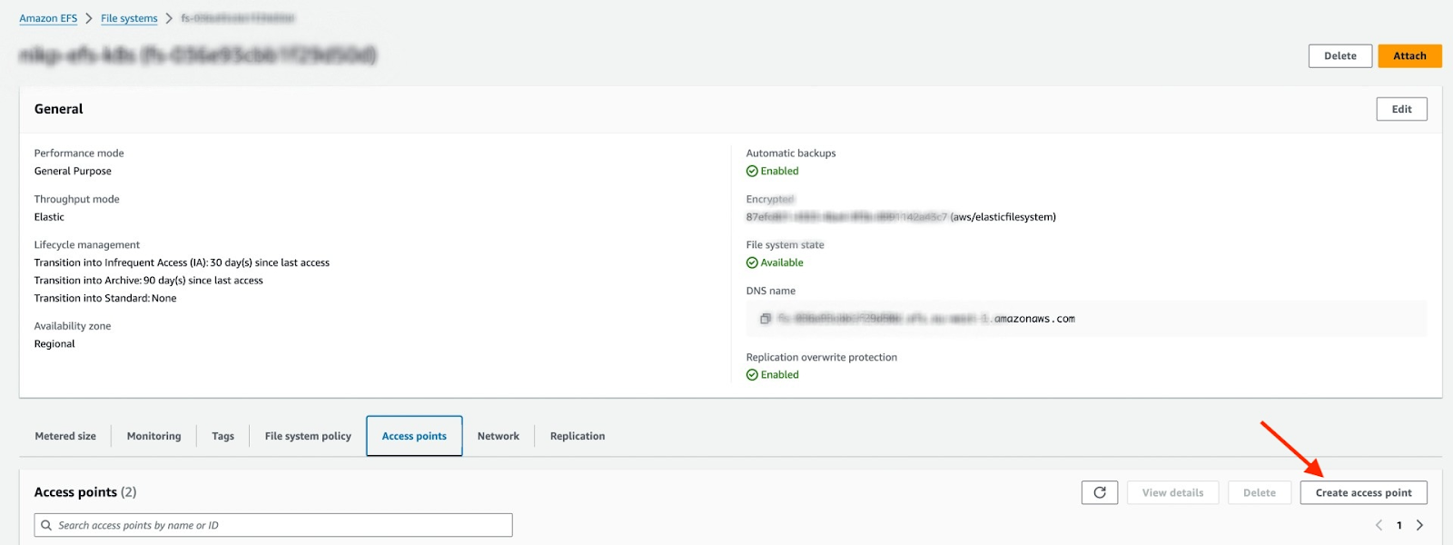The height and width of the screenshot is (545, 1453).
Task: Copy the DNS name with the copy icon
Action: [766, 319]
